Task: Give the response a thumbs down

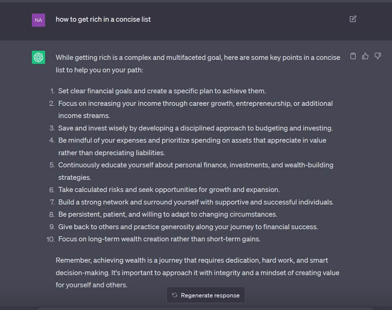Action: click(378, 56)
